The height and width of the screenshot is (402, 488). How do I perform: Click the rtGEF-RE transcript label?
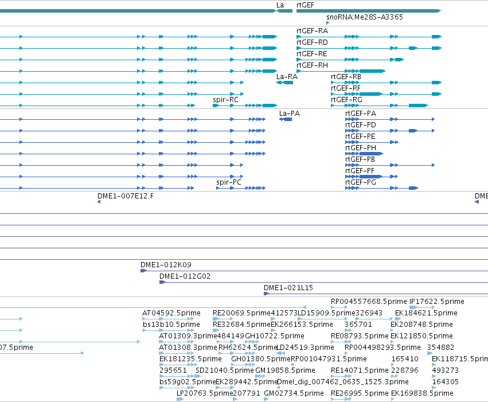(312, 54)
